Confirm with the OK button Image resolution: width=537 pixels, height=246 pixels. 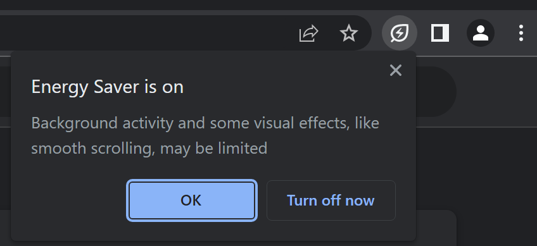coord(192,200)
